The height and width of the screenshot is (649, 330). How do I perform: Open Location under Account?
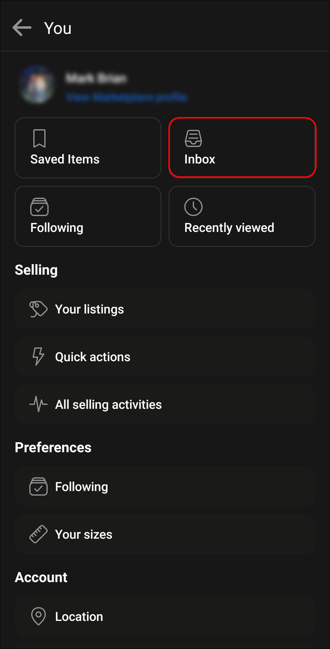(165, 616)
